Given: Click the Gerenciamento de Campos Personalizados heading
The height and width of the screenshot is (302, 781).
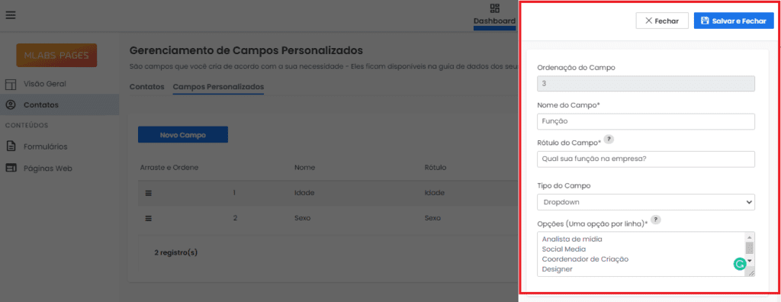Looking at the screenshot, I should point(246,50).
